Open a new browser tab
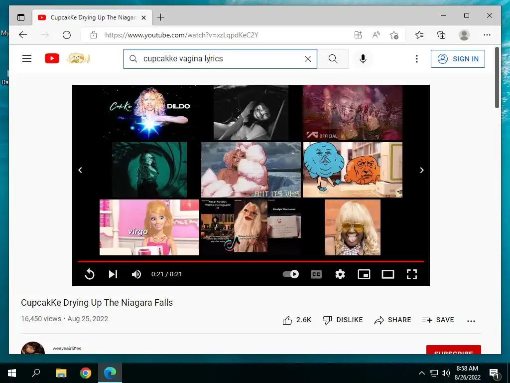Image resolution: width=510 pixels, height=383 pixels. click(x=160, y=17)
